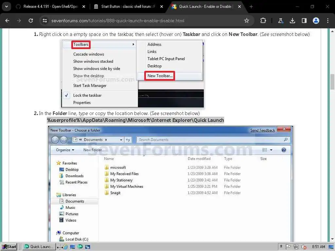Click the show desktop icon beside the clock
Screen dimensions: 335x251
click(331, 247)
